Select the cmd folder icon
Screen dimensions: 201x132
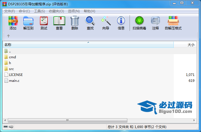pos(6,57)
